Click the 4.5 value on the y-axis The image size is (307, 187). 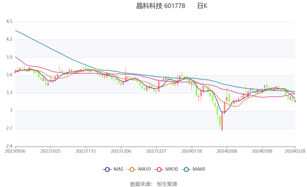(x=9, y=22)
